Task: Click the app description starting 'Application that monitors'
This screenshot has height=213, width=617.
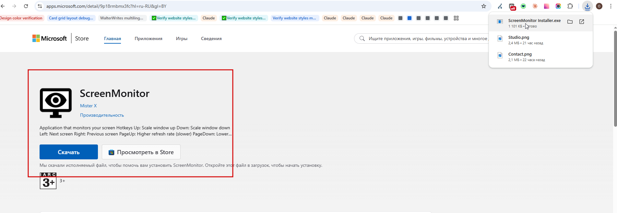Action: (x=136, y=131)
